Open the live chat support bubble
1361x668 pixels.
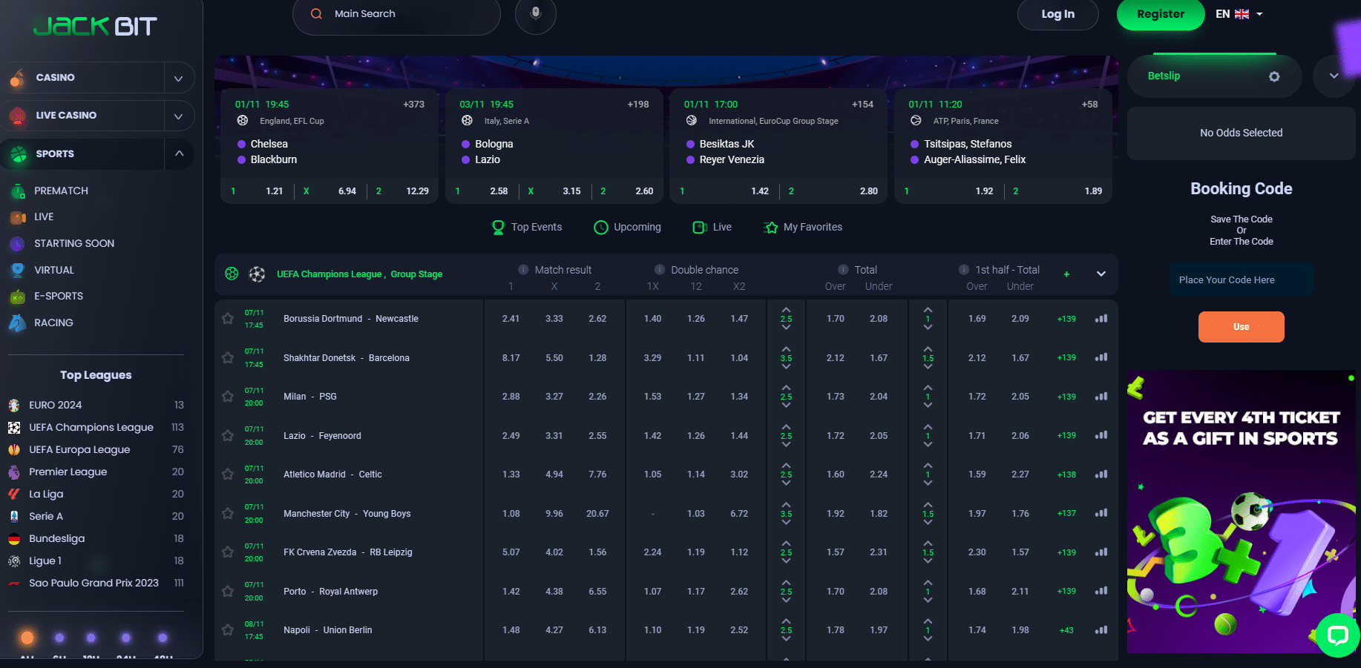1337,635
